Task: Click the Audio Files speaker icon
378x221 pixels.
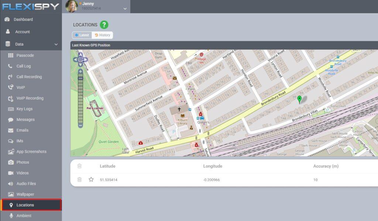Action: pos(11,184)
